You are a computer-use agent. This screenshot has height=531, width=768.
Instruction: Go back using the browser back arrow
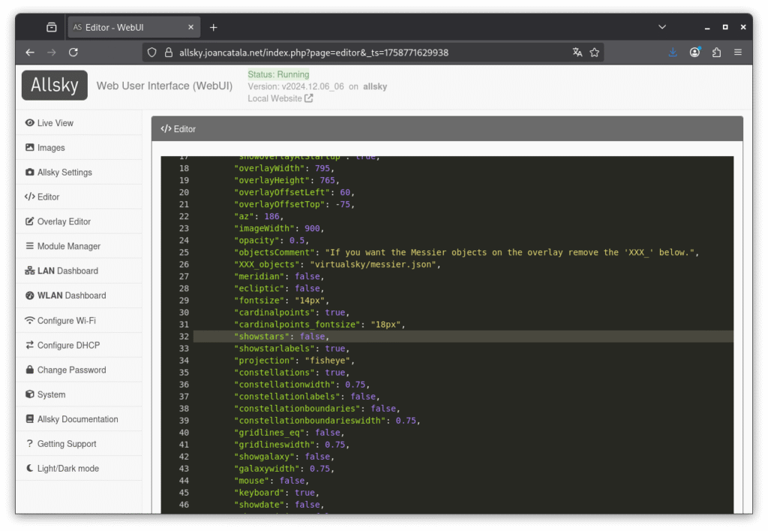click(x=30, y=52)
